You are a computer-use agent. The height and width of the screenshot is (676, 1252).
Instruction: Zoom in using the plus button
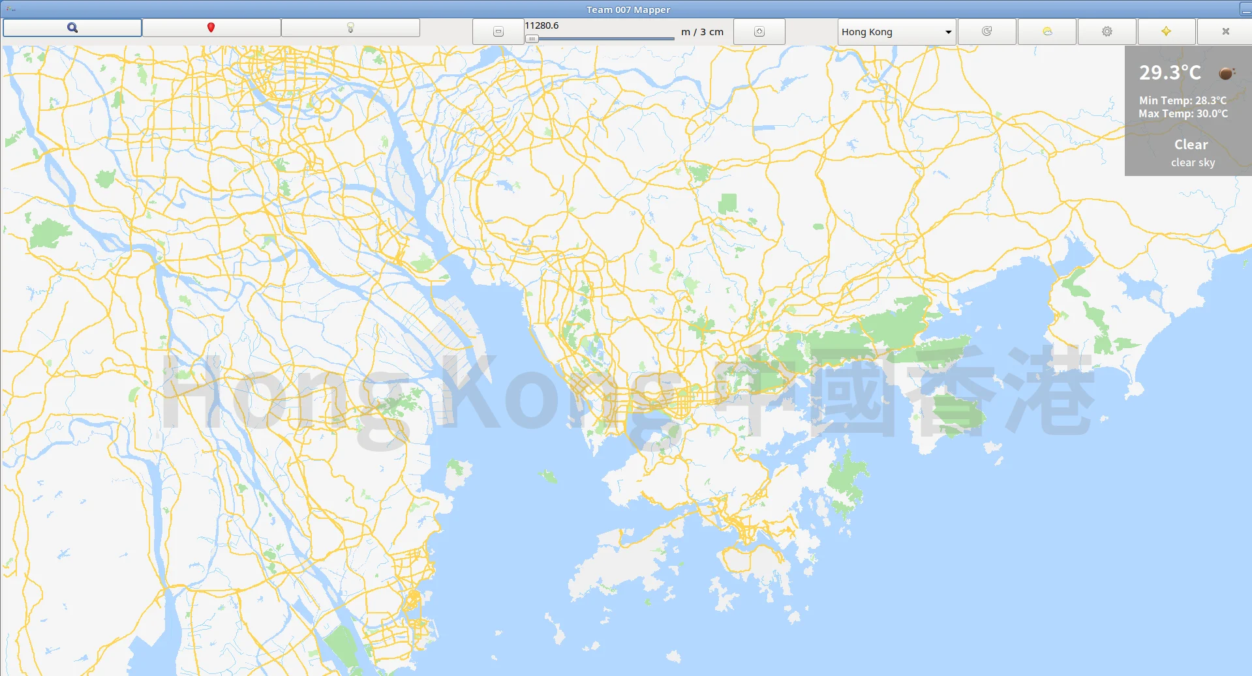tap(759, 31)
